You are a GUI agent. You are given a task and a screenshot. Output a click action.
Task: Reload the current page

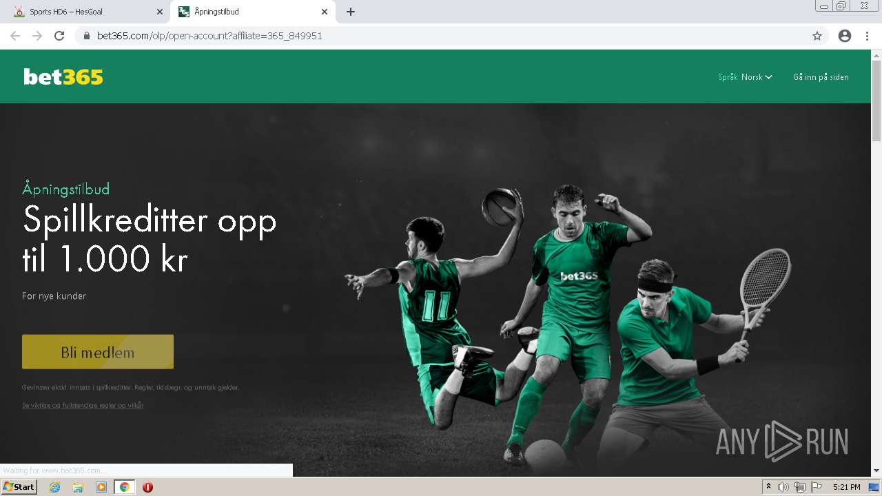coord(59,36)
